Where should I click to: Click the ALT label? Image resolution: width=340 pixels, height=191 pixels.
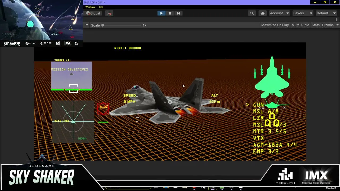pos(214,95)
